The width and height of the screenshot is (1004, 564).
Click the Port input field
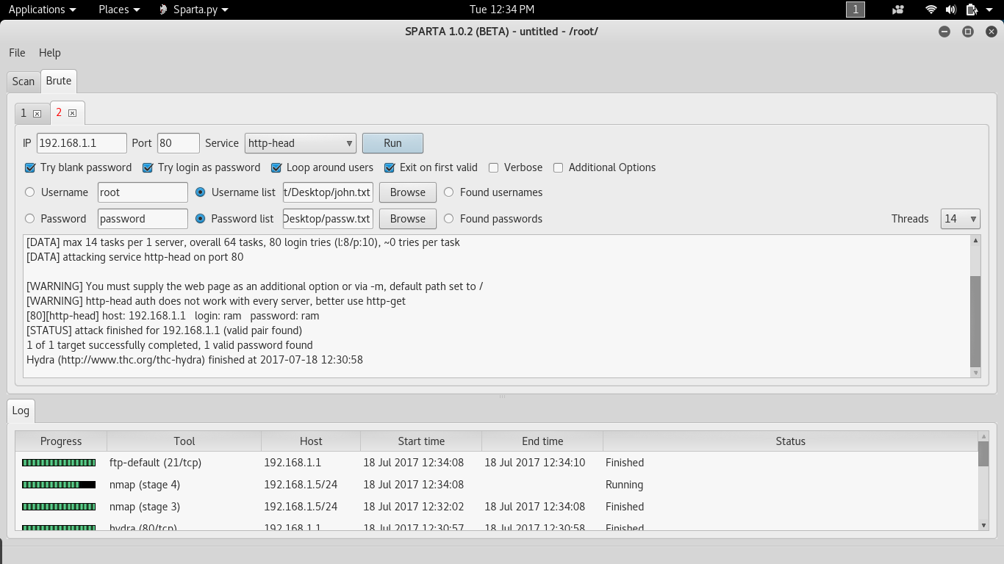click(x=179, y=143)
